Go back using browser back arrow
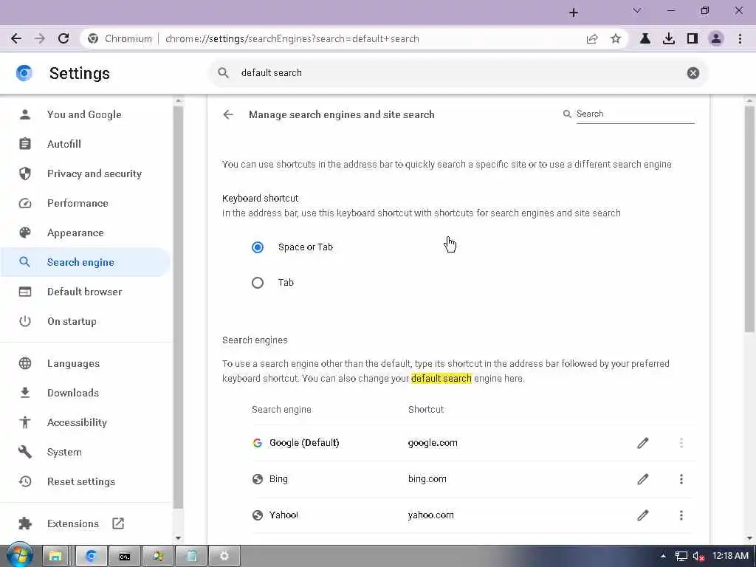Viewport: 756px width, 567px height. pyautogui.click(x=16, y=38)
